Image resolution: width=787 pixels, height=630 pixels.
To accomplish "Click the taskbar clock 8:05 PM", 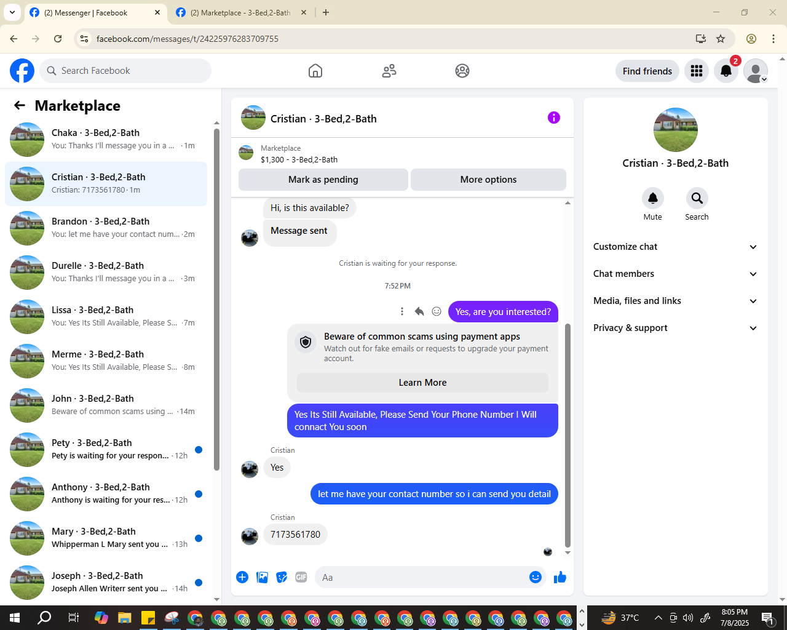I will click(x=735, y=612).
